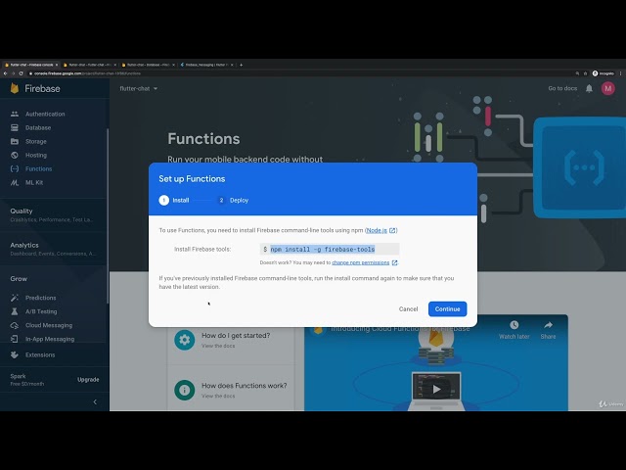Switch to the first browser tab Firebase console
This screenshot has width=626, height=470.
tap(31, 65)
